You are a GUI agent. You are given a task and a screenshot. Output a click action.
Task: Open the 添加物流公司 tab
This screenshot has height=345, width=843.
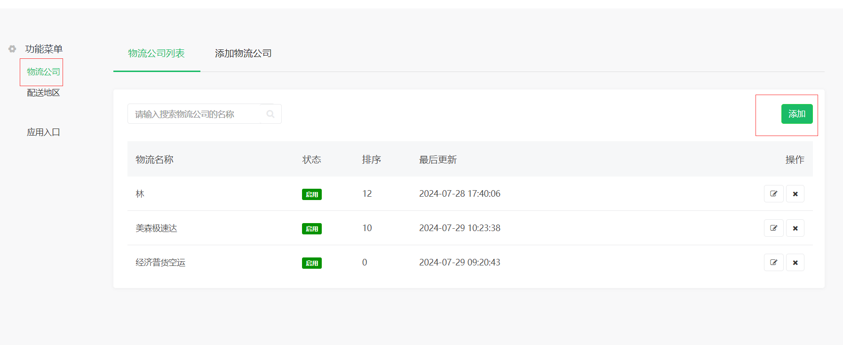click(243, 54)
